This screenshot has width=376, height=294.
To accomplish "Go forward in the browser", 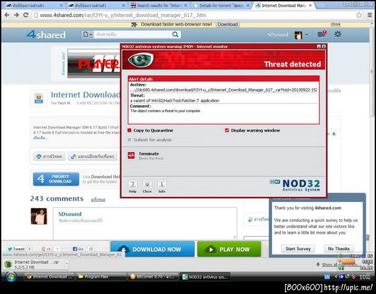I will [16, 15].
